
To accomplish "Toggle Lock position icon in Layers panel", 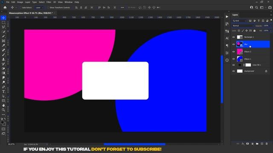I will (247, 31).
